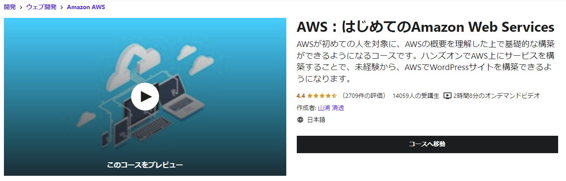Go to the ウェブ開発 breadcrumb category
This screenshot has height=181, width=566.
point(41,7)
